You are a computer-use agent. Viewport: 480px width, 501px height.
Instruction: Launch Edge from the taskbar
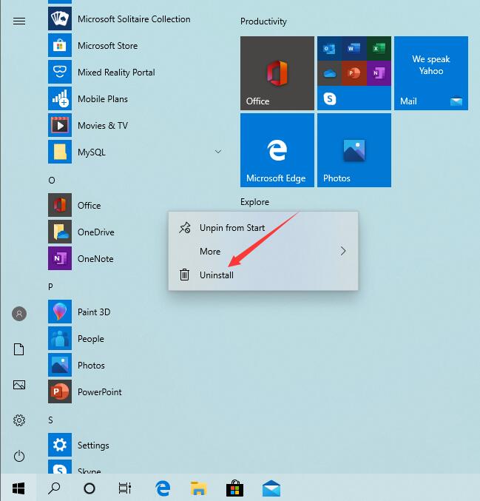coord(163,488)
